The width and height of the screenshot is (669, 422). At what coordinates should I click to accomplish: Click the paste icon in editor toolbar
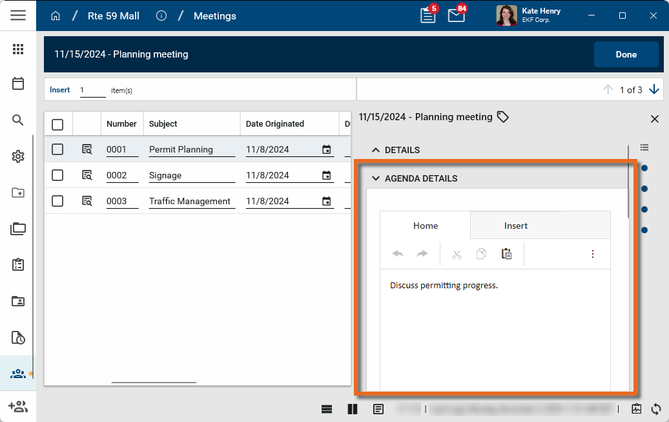507,254
